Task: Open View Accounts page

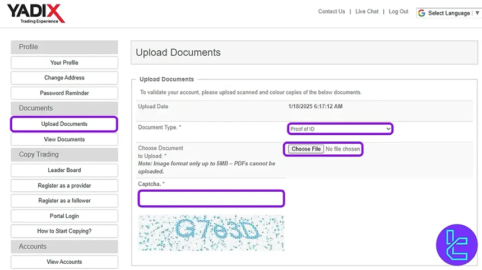Action: 64,262
